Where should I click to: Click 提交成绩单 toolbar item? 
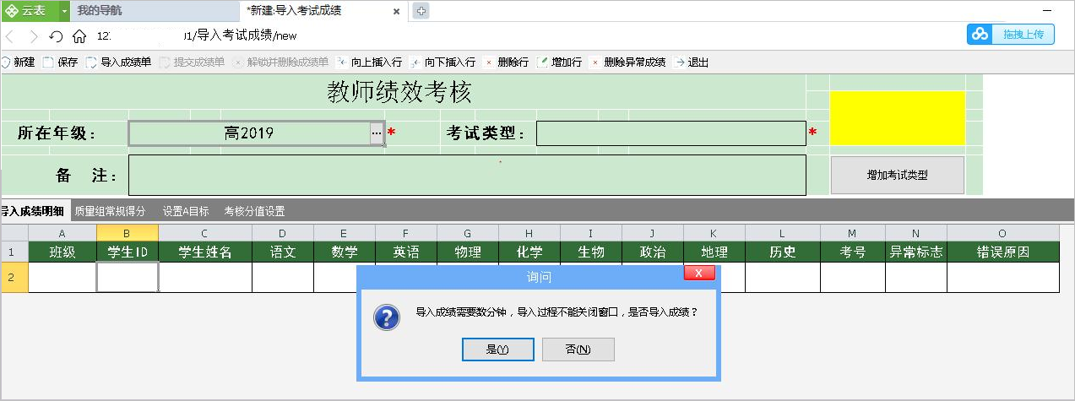click(193, 62)
